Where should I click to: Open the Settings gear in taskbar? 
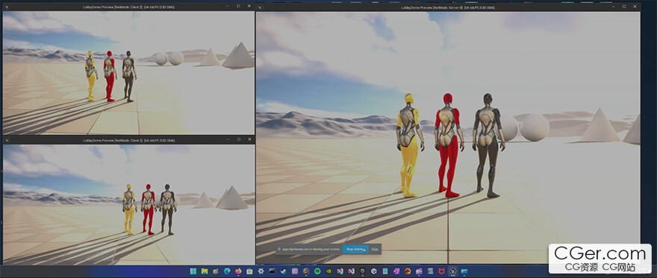tap(261, 271)
